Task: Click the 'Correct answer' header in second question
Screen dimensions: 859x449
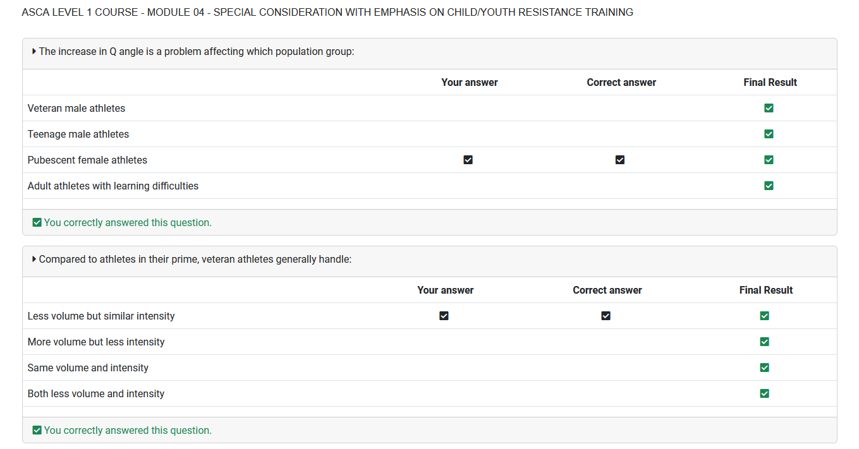Action: 607,290
